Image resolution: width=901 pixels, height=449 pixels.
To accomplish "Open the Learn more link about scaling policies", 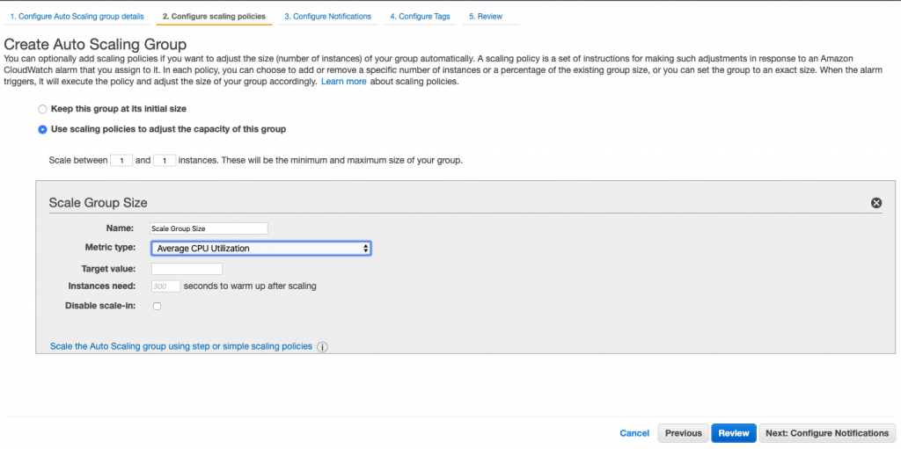I will (344, 82).
